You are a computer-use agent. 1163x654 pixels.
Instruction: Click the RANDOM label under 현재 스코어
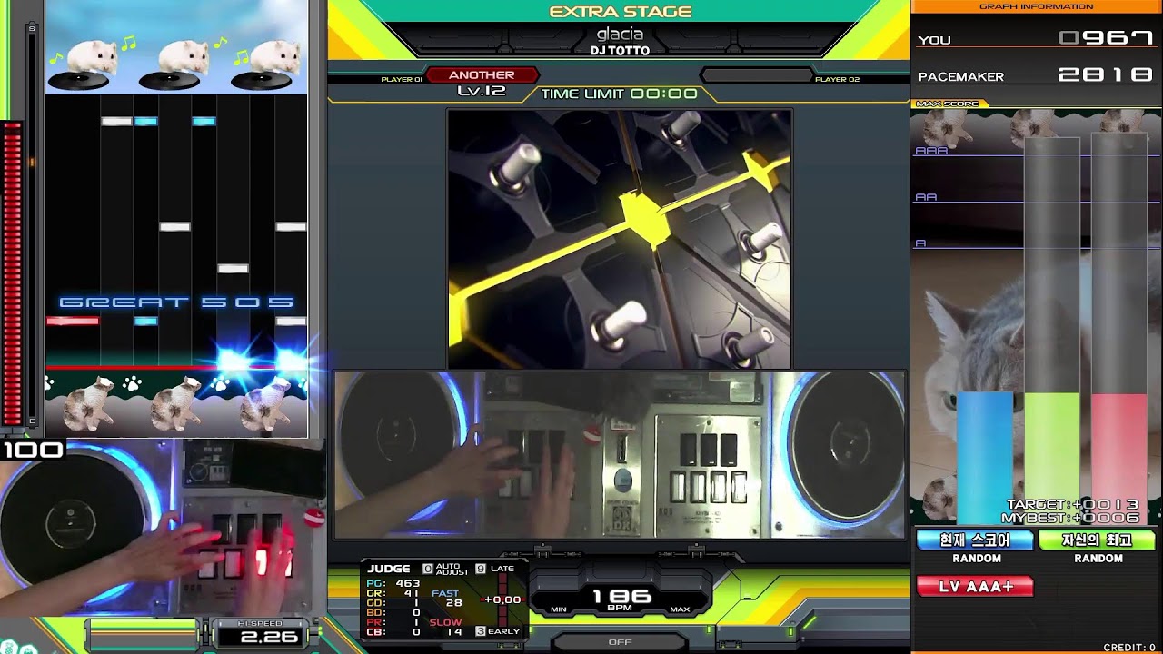[977, 559]
